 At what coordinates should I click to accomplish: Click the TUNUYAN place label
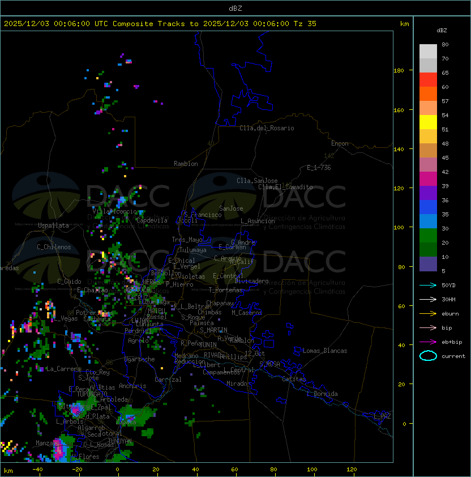click(x=120, y=441)
